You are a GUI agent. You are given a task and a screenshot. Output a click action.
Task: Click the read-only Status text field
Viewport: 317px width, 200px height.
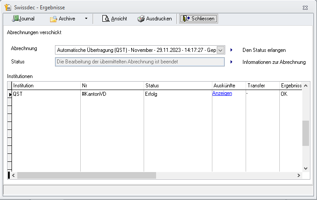140,62
